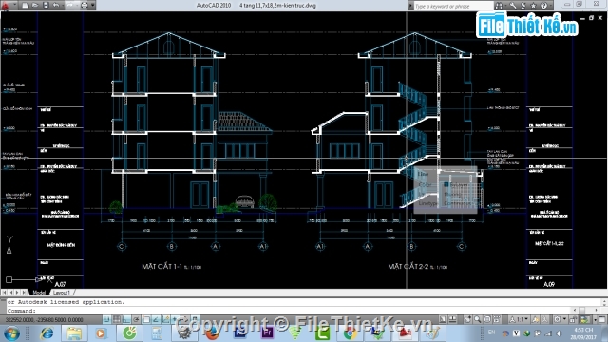This screenshot has height=342, width=608.
Task: Open the Windows Start button
Action: [x=11, y=333]
